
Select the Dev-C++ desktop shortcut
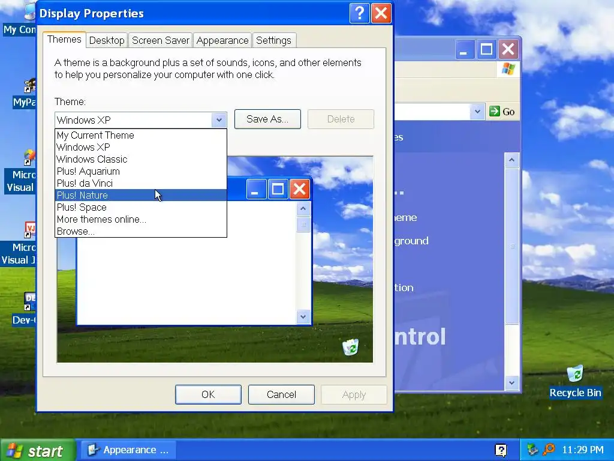pyautogui.click(x=23, y=309)
